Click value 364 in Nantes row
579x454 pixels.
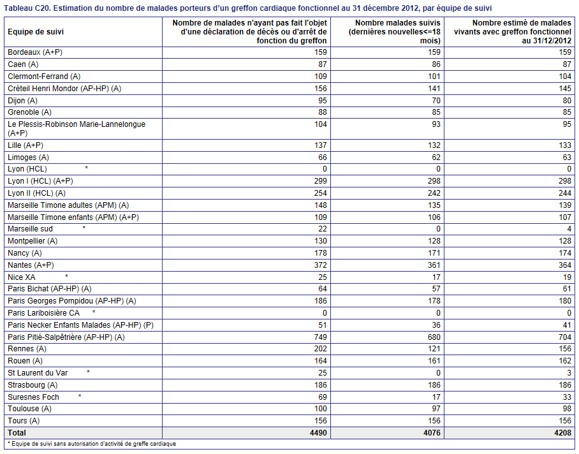click(x=565, y=265)
